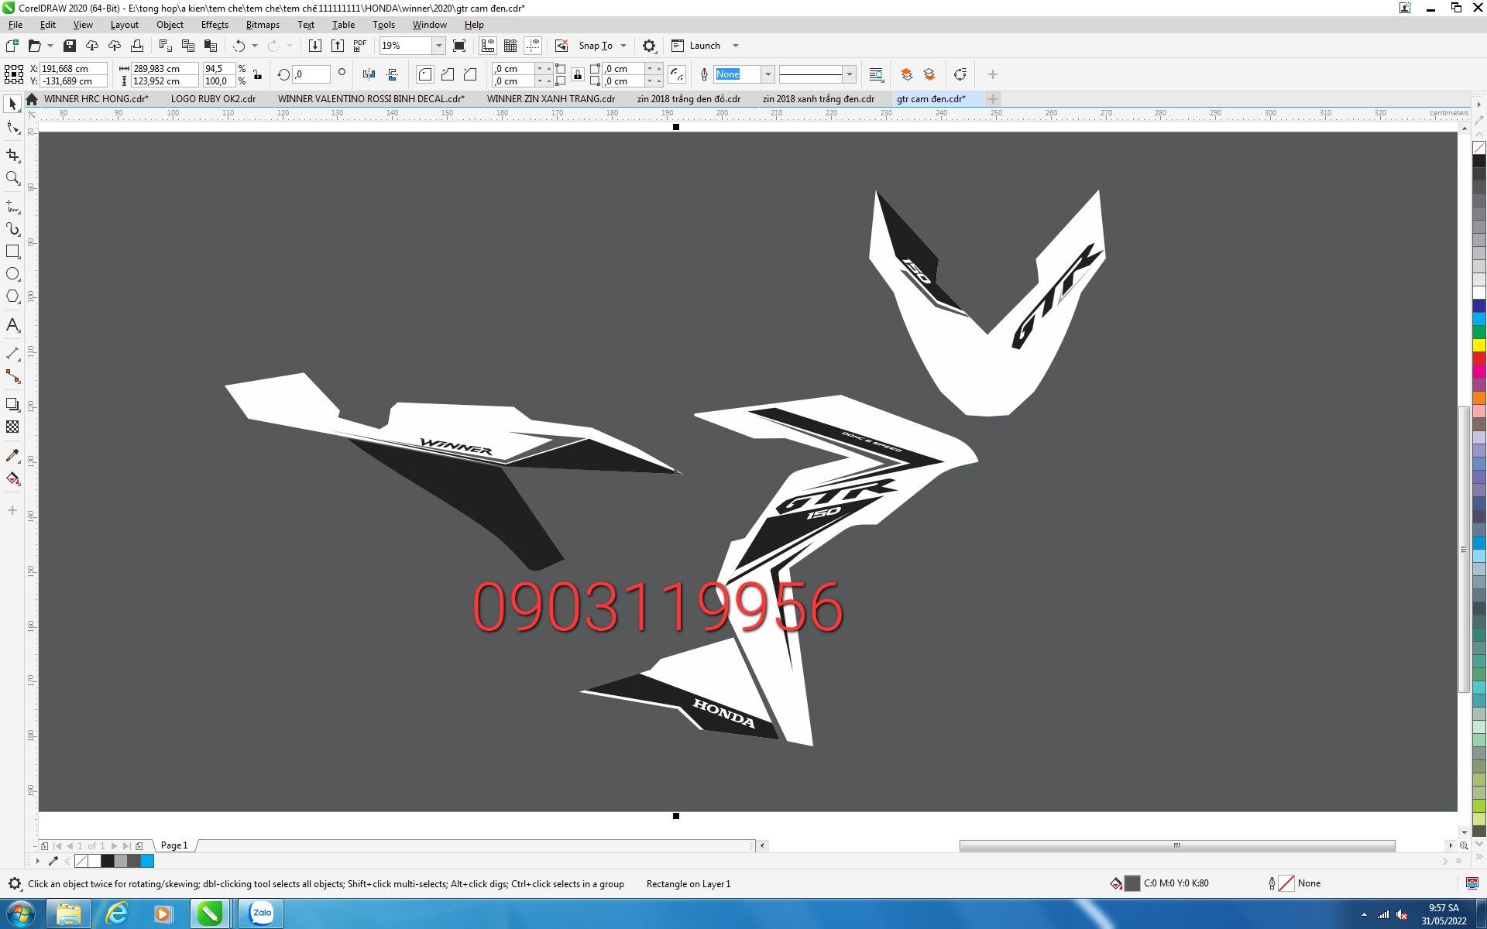Viewport: 1487px width, 929px height.
Task: Open the outline width dropdown
Action: tap(768, 74)
